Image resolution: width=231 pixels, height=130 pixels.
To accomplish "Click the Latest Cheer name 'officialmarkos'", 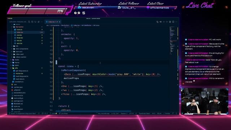I will [160, 8].
